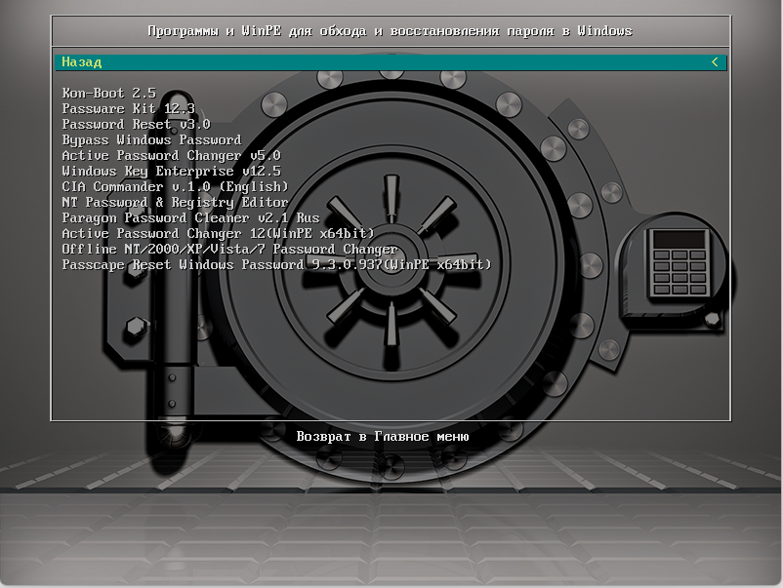The height and width of the screenshot is (588, 783).
Task: Select Passware Kit 12.3
Action: click(128, 108)
